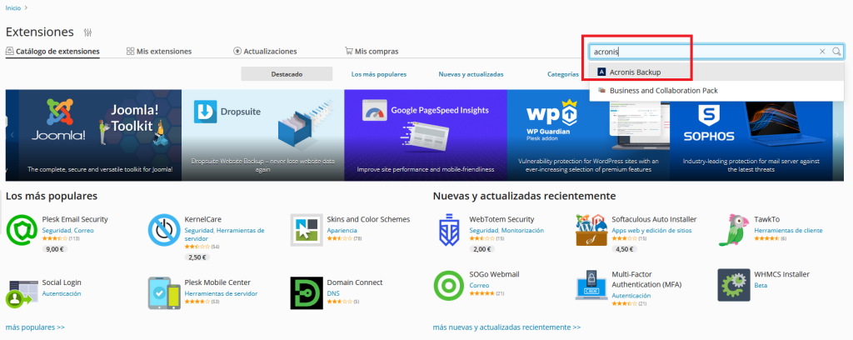Open the Google PageSpeed Insights banner
The height and width of the screenshot is (340, 853).
coord(426,135)
